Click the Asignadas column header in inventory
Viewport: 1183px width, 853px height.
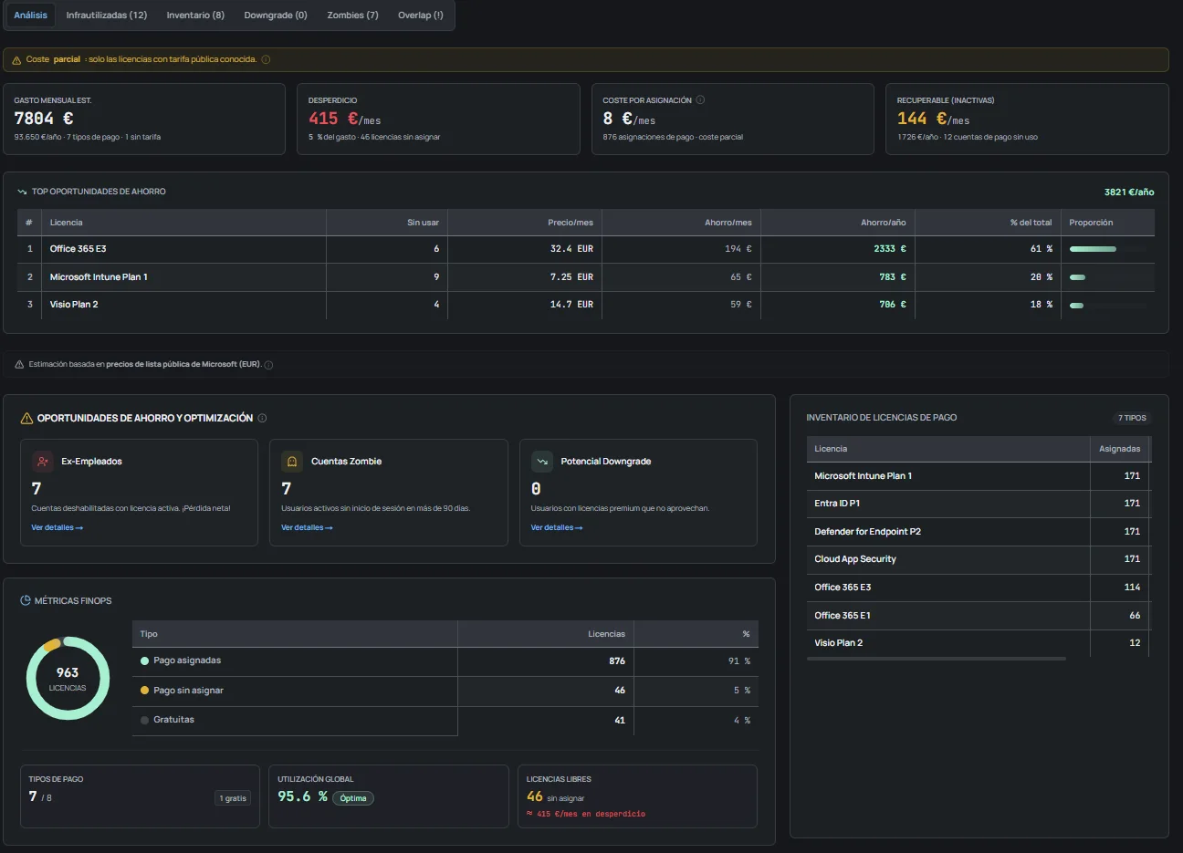1119,449
